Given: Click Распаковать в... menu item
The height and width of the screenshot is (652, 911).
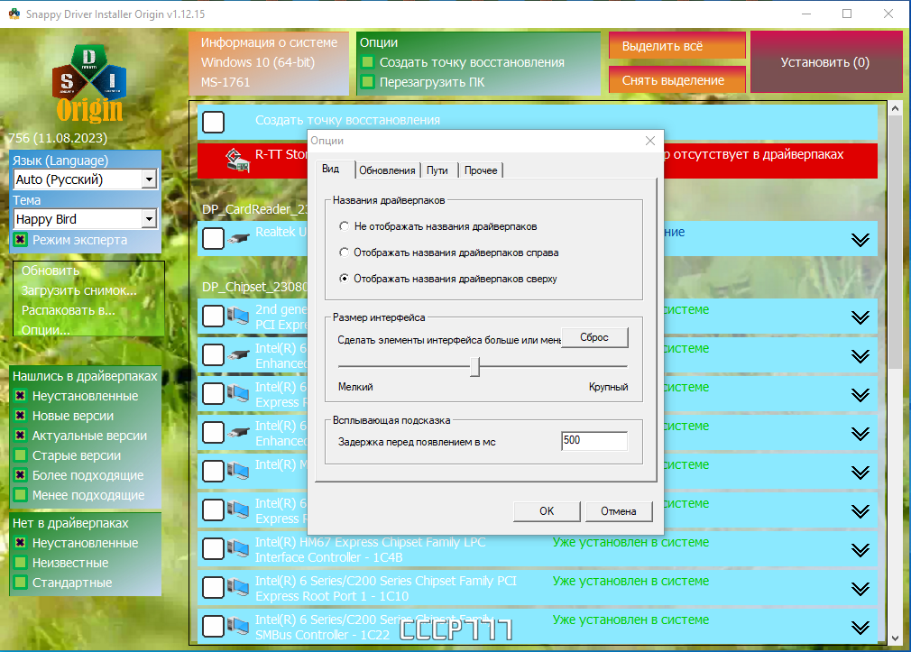Looking at the screenshot, I should coord(68,310).
